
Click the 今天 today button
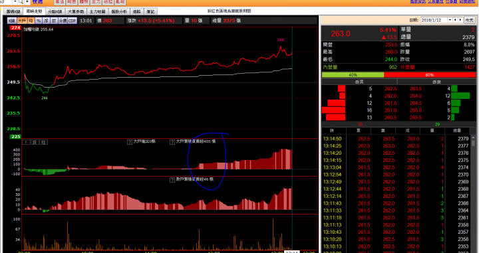click(470, 20)
